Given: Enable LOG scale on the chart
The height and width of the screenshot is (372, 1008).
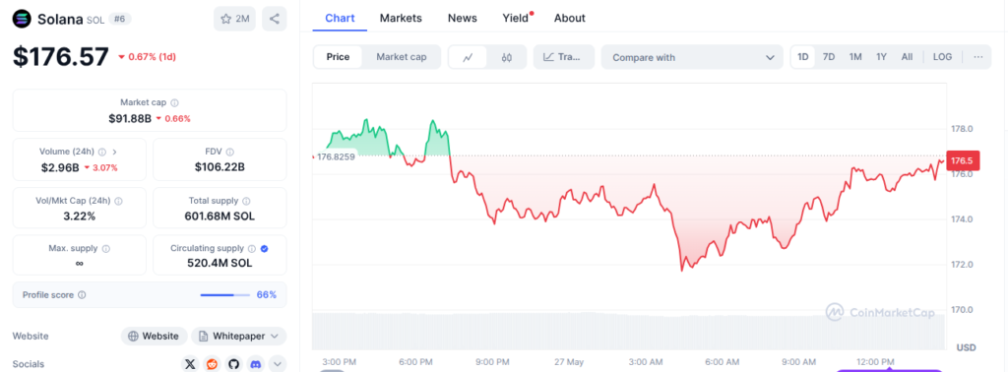Looking at the screenshot, I should click(x=942, y=57).
